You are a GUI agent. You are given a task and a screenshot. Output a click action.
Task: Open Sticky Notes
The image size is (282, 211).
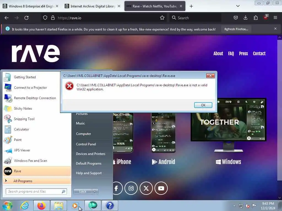[37, 108]
